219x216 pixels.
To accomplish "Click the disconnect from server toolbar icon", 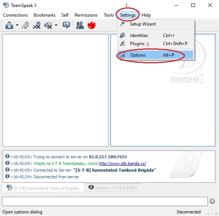I will pos(9,25).
